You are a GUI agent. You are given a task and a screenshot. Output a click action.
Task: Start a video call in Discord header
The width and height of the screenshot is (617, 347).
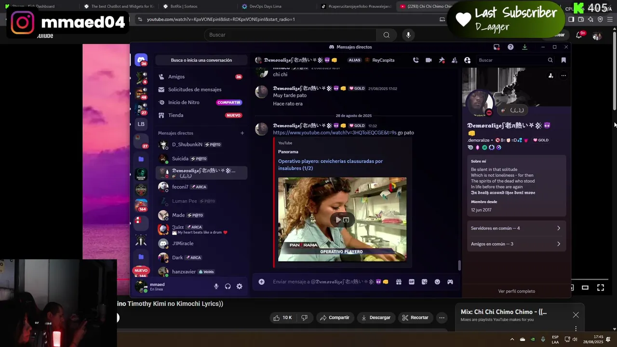pos(429,60)
